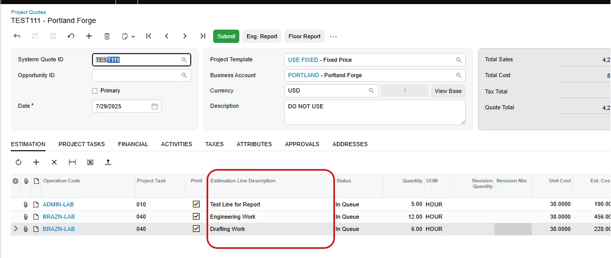Add a new estimation line row

tap(36, 162)
